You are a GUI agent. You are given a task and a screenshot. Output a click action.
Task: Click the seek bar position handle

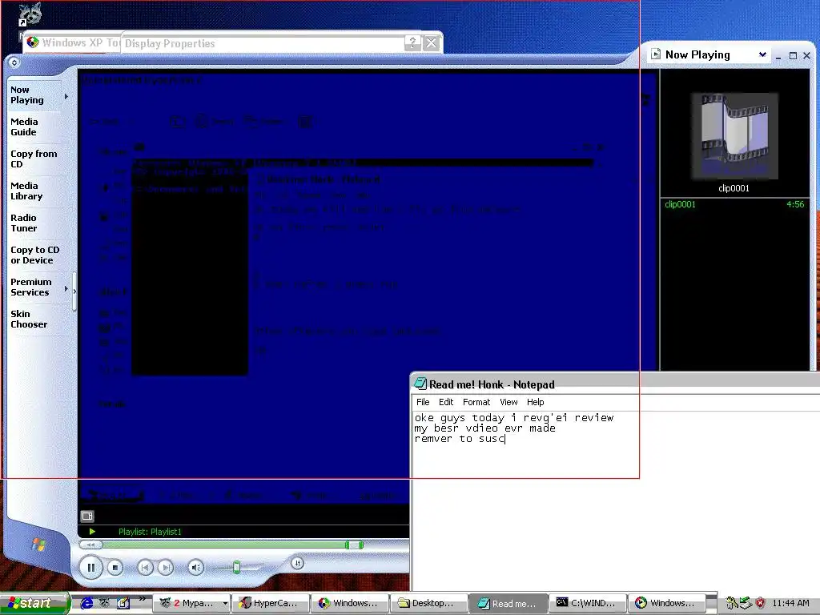(354, 545)
